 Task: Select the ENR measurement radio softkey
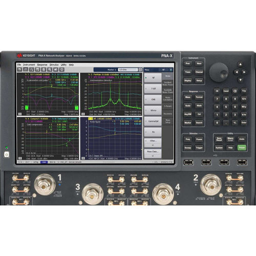(153, 99)
